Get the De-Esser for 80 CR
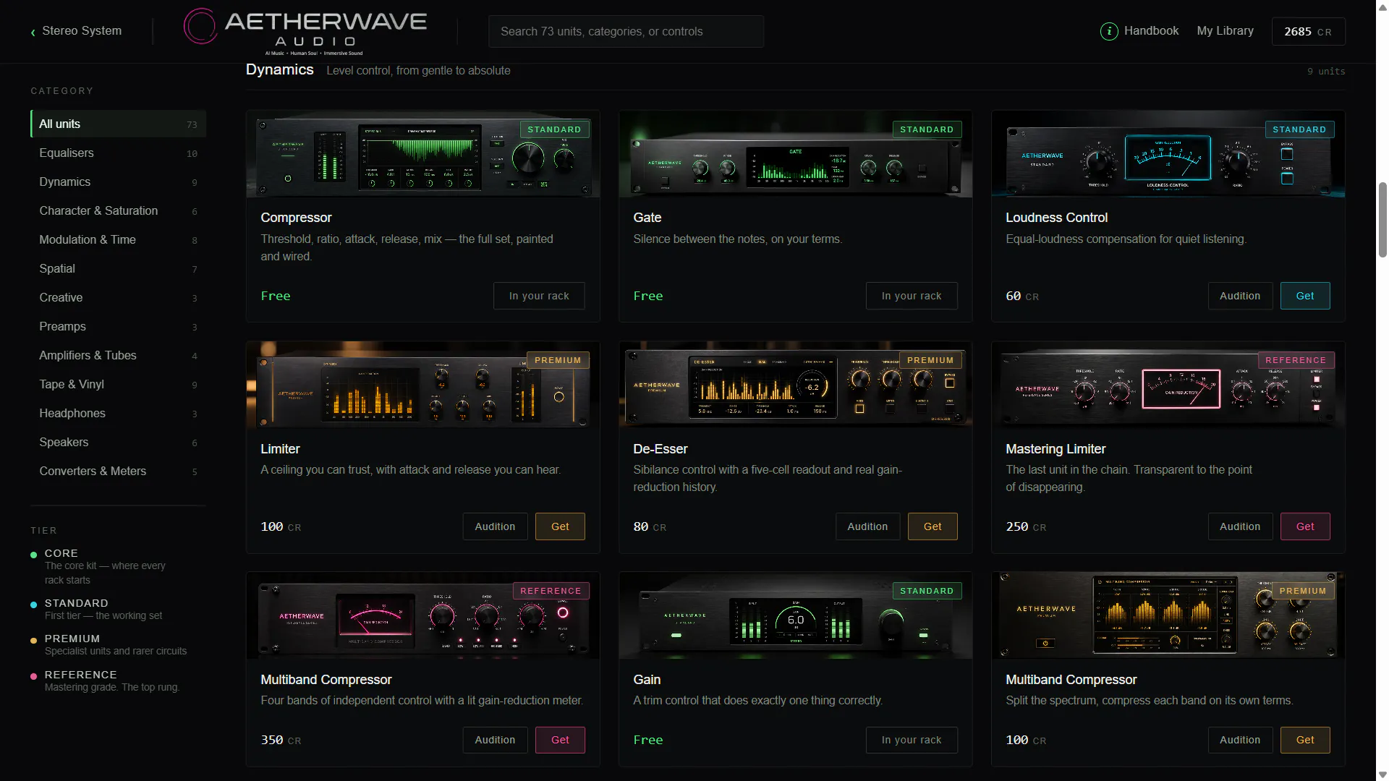The width and height of the screenshot is (1389, 781). point(933,526)
